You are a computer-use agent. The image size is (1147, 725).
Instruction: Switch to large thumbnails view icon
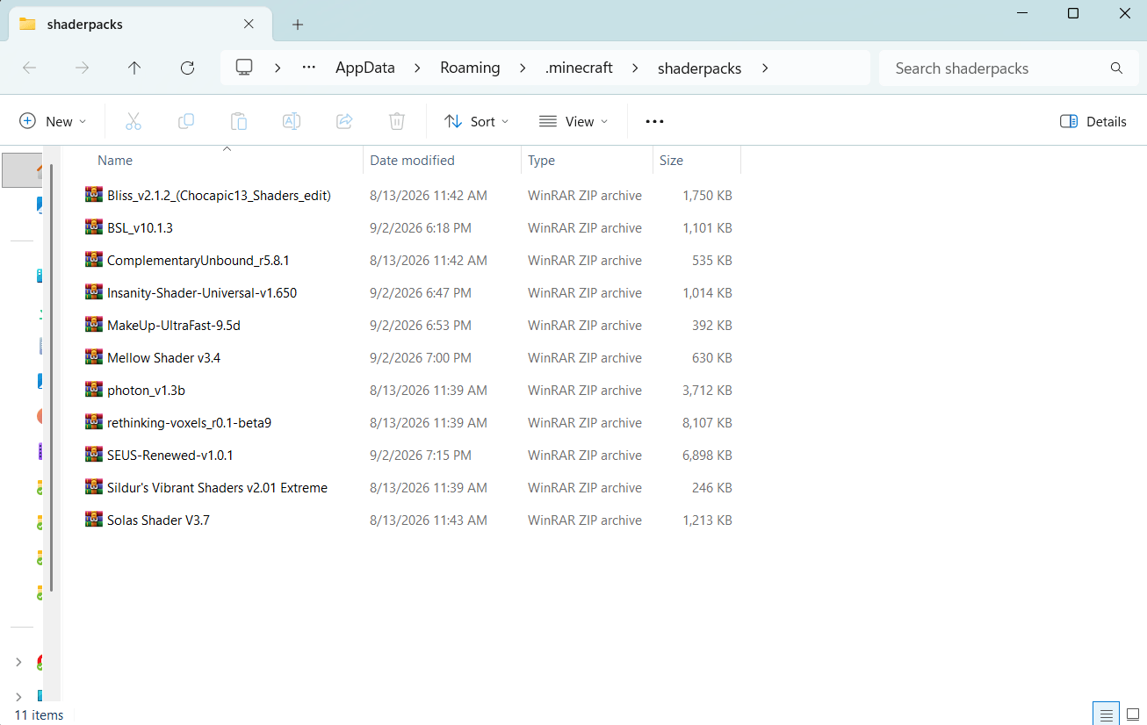(1132, 714)
